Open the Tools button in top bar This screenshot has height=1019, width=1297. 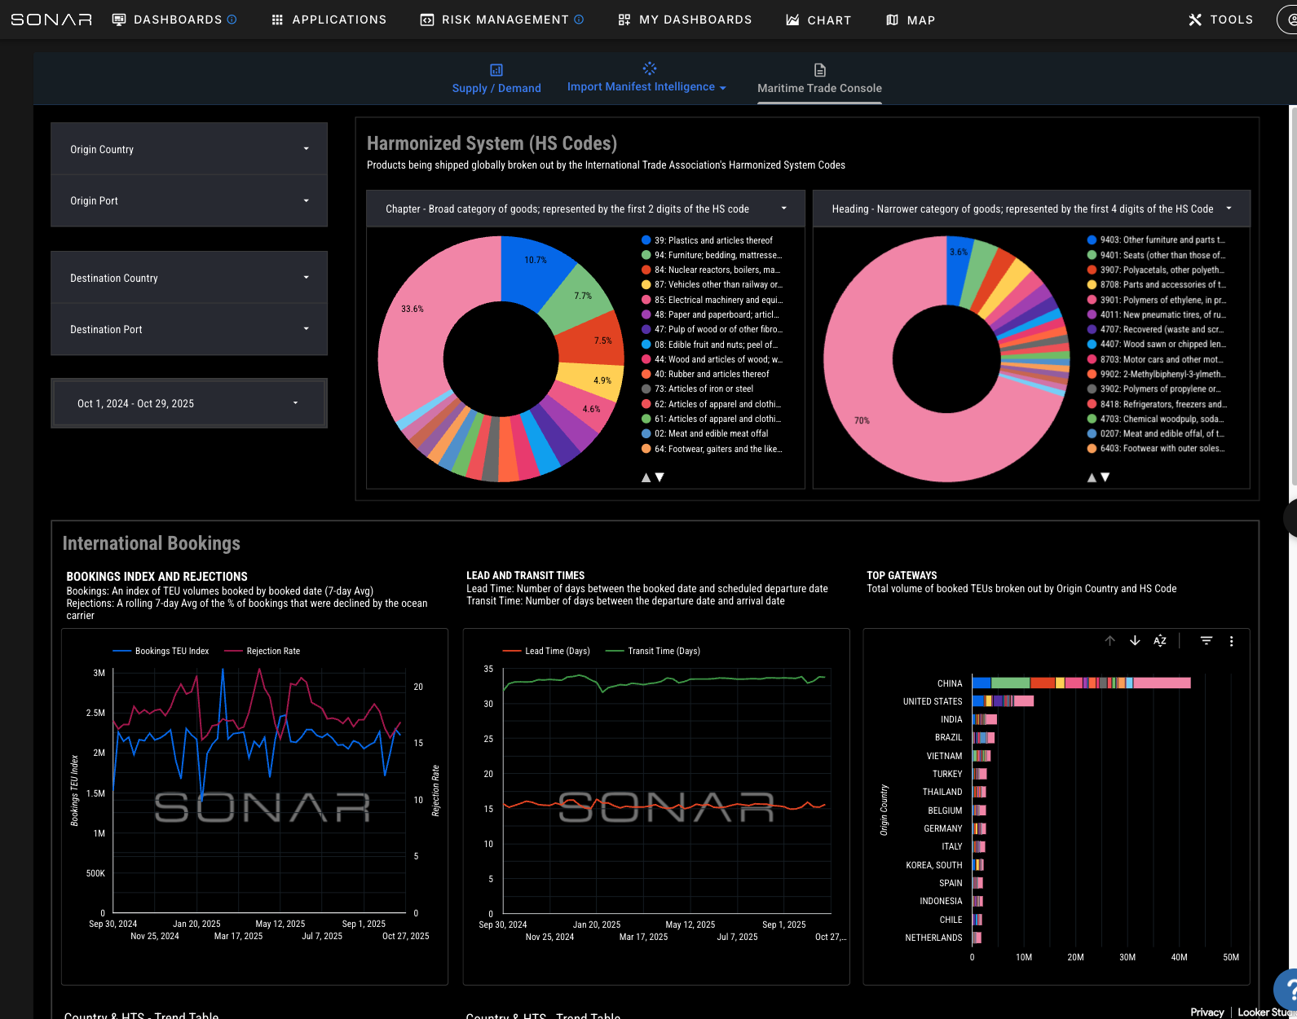pyautogui.click(x=1220, y=20)
